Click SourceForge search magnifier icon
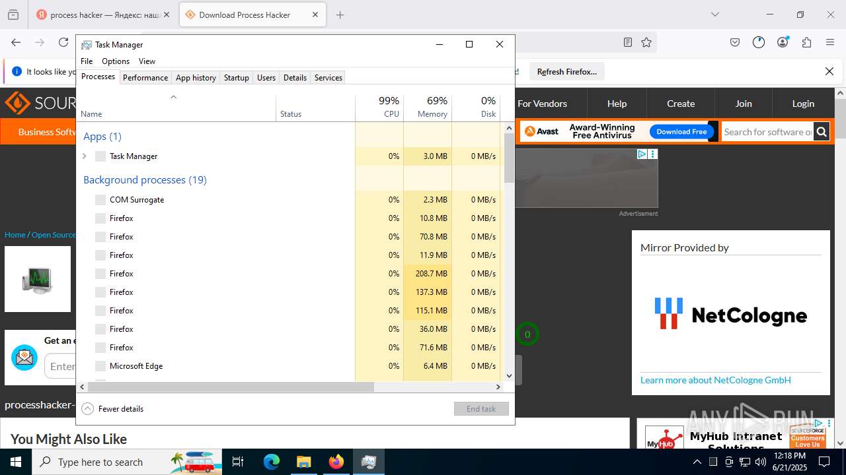Image resolution: width=846 pixels, height=475 pixels. coord(822,132)
